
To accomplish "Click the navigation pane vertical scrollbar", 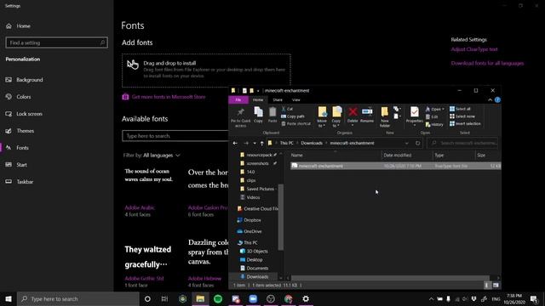I will [281, 217].
